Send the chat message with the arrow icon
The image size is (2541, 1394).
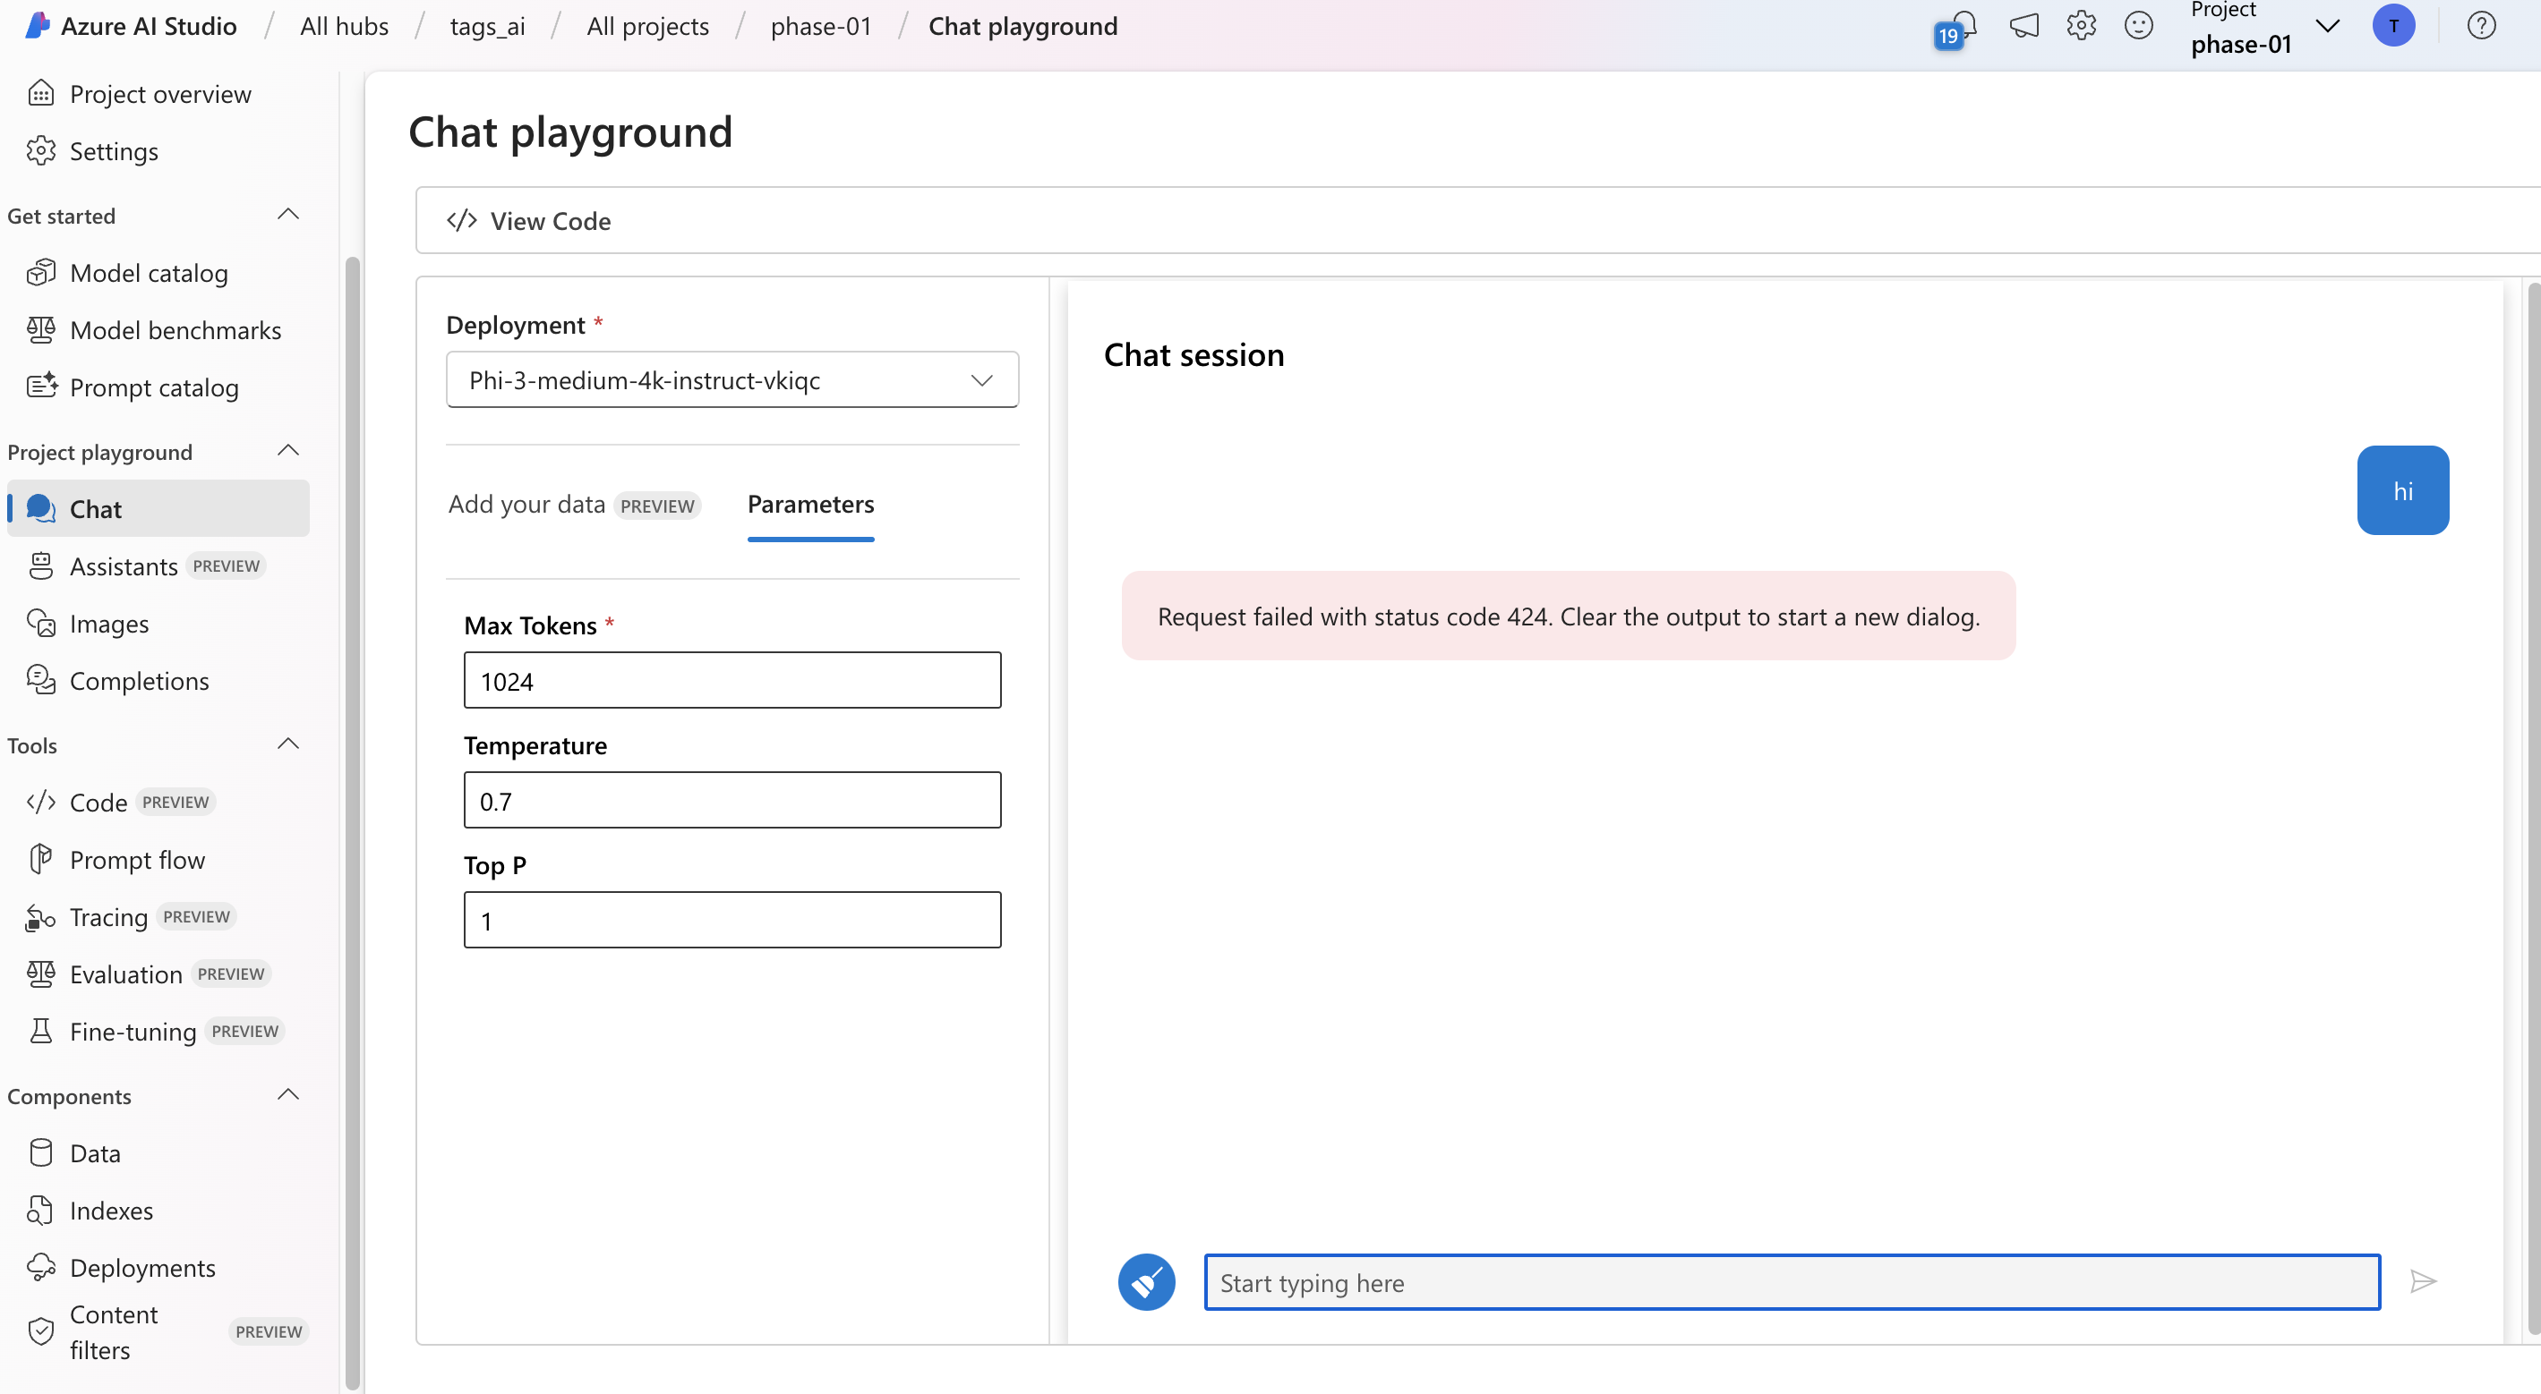[2423, 1281]
